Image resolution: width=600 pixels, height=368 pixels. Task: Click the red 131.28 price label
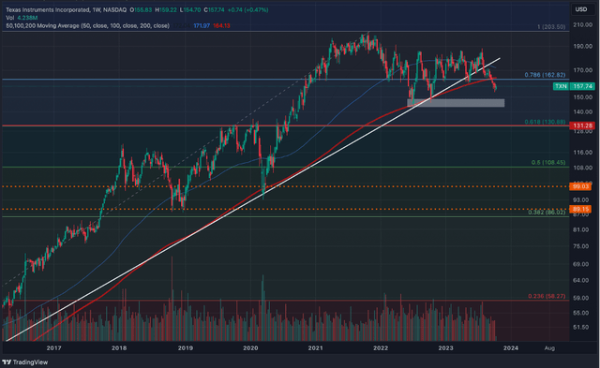click(582, 125)
